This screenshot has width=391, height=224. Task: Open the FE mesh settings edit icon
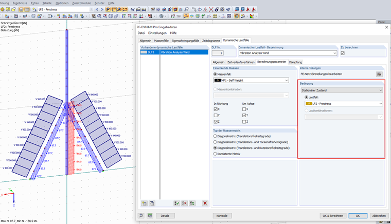click(379, 74)
